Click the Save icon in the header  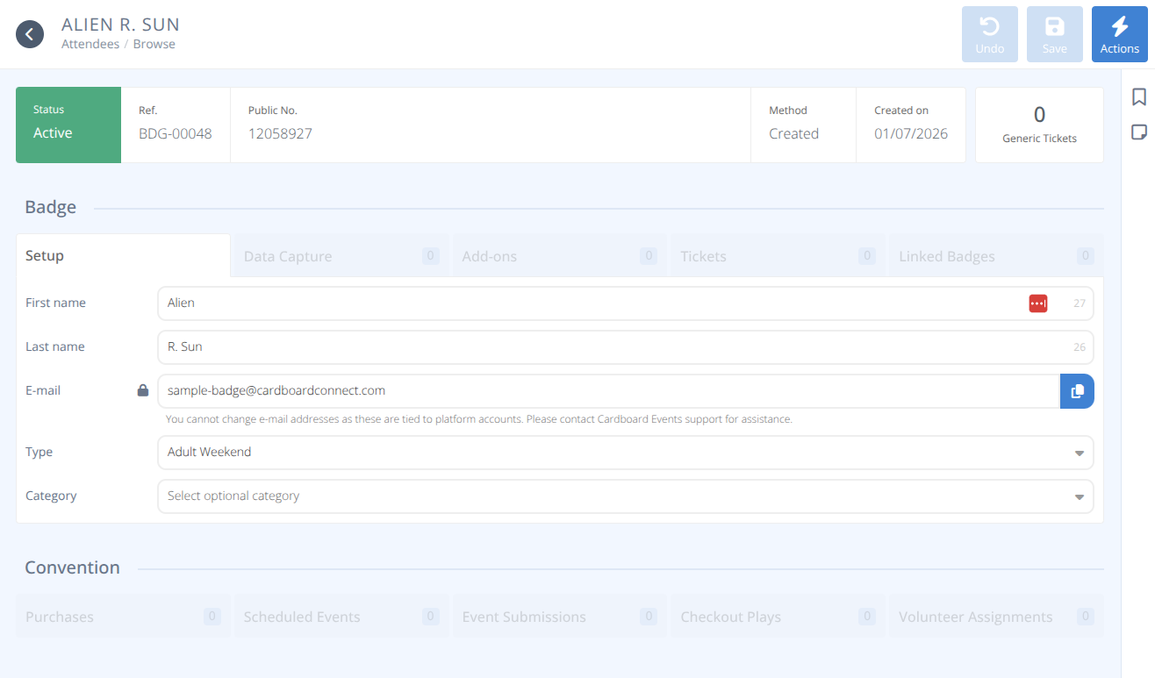click(1055, 33)
